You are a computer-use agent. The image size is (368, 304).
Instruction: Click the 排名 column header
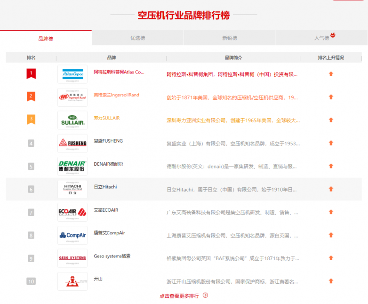pos(31,57)
